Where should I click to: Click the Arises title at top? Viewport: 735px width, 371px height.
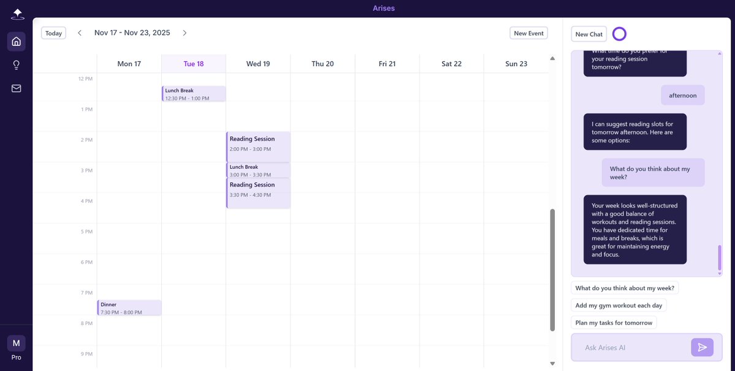384,8
